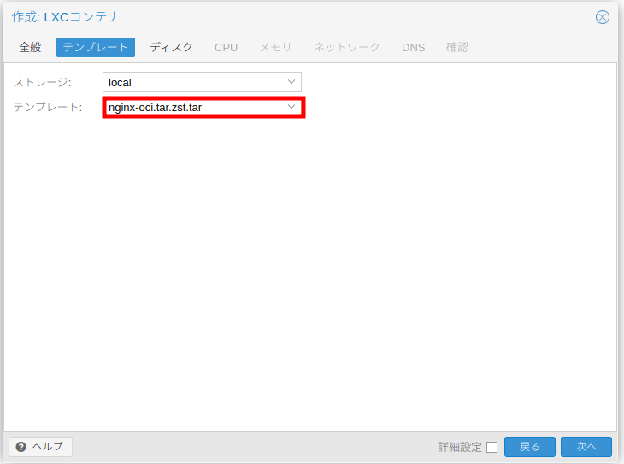This screenshot has width=624, height=464.
Task: Select the テンプレート tab
Action: point(96,47)
